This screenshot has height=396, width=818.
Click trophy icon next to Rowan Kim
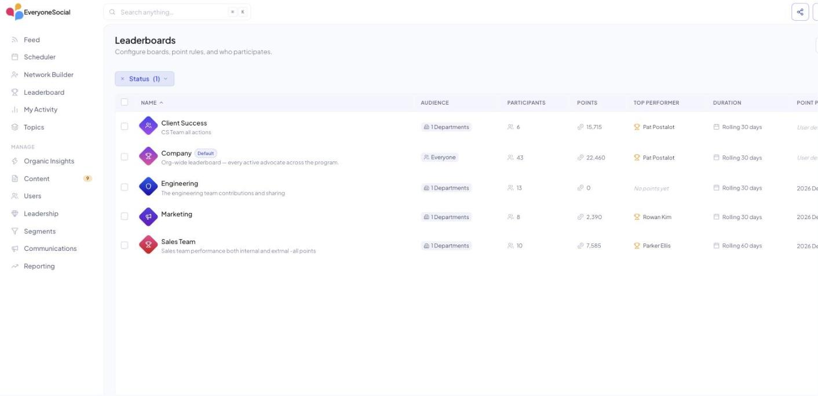coord(637,217)
